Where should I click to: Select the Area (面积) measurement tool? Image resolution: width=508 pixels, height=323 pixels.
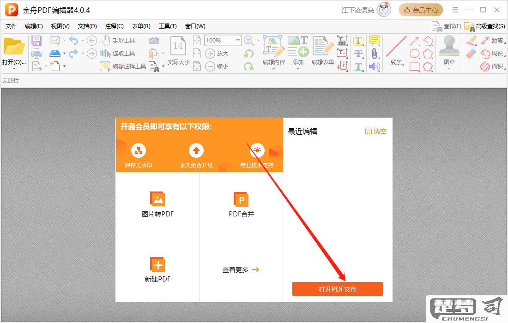pos(493,66)
